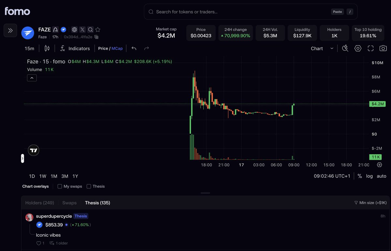Image resolution: width=391 pixels, height=251 pixels.
Task: Click the Top 10 holding 19.61% card
Action: tap(368, 33)
